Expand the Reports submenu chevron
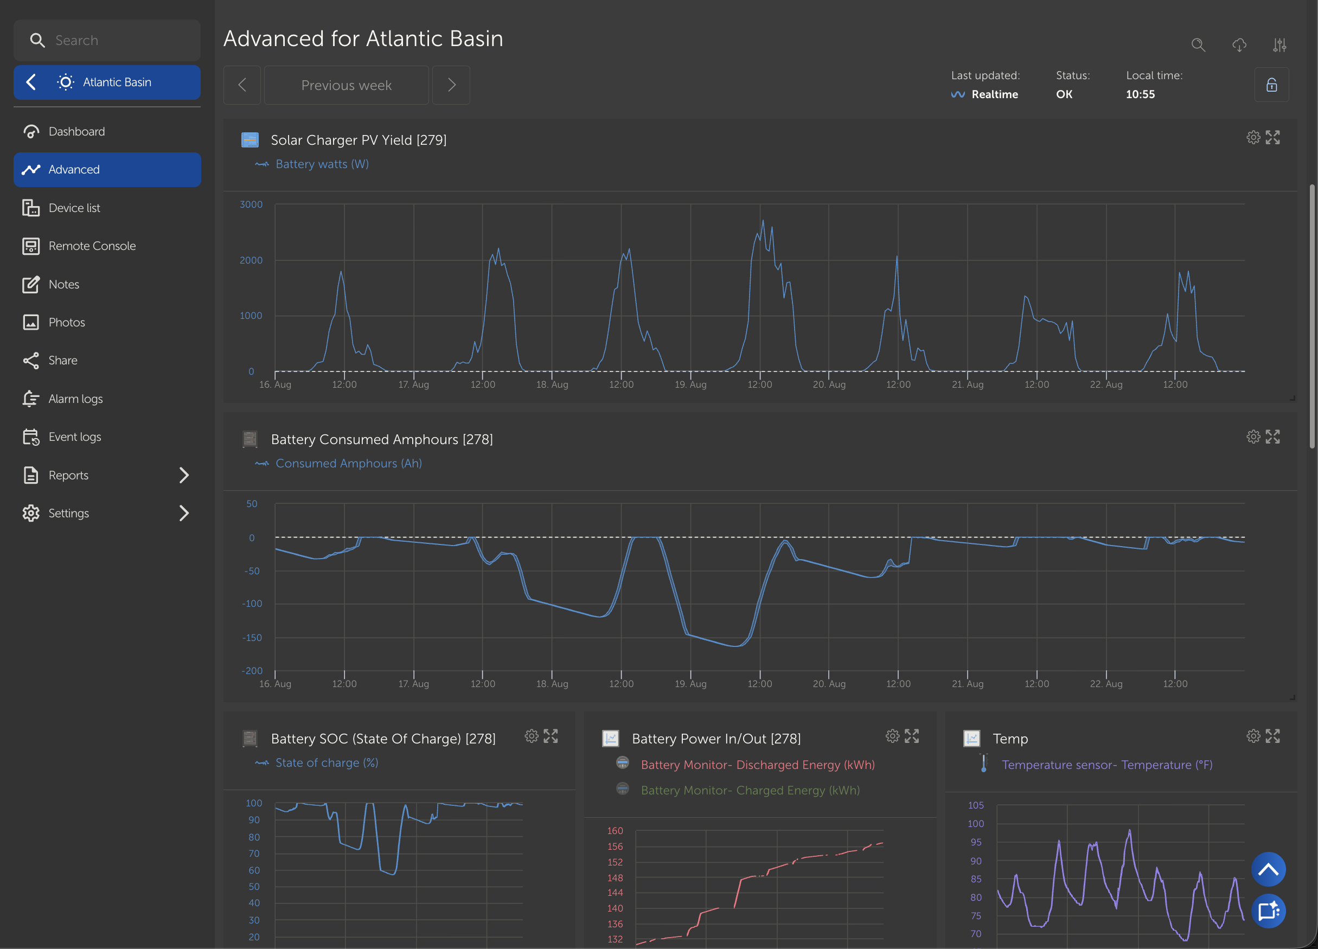The image size is (1318, 949). coord(184,476)
